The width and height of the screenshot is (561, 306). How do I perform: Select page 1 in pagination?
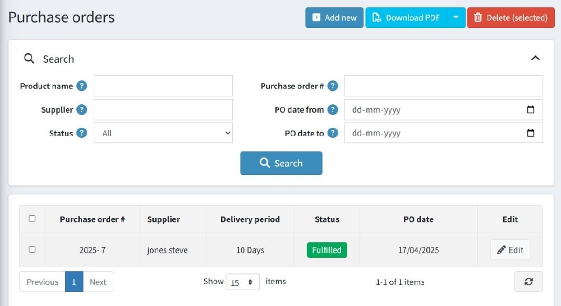74,282
